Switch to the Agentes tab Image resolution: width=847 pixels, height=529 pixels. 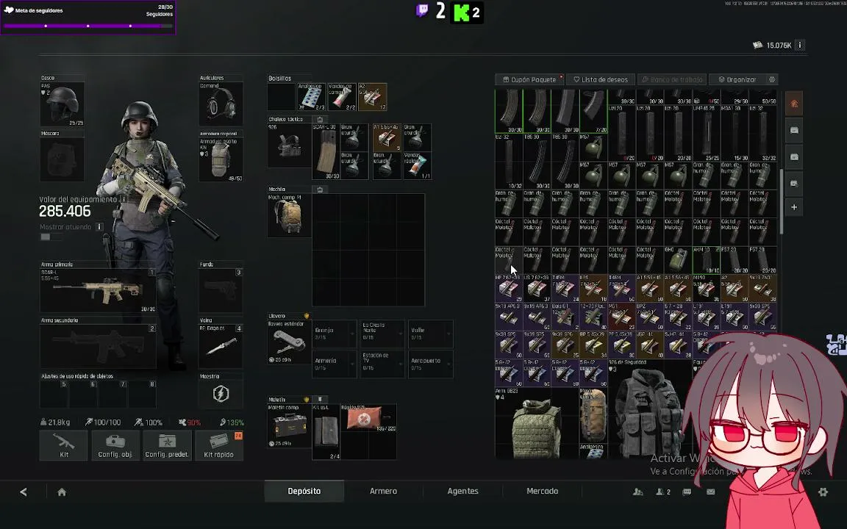point(463,492)
